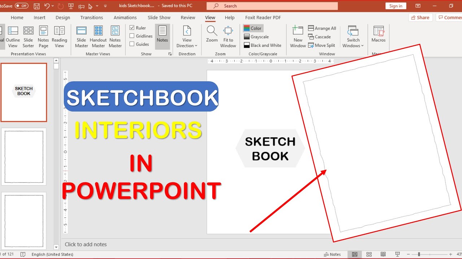Click Fit to Window
This screenshot has width=462, height=259.
click(228, 37)
